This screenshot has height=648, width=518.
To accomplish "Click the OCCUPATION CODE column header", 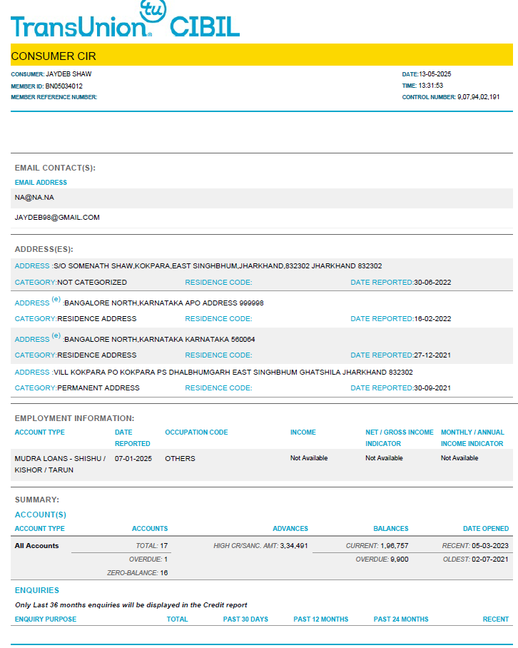I will [196, 432].
